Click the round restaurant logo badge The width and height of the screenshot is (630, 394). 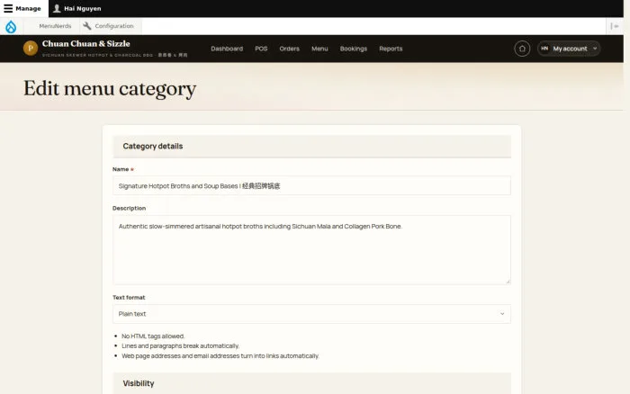[31, 49]
